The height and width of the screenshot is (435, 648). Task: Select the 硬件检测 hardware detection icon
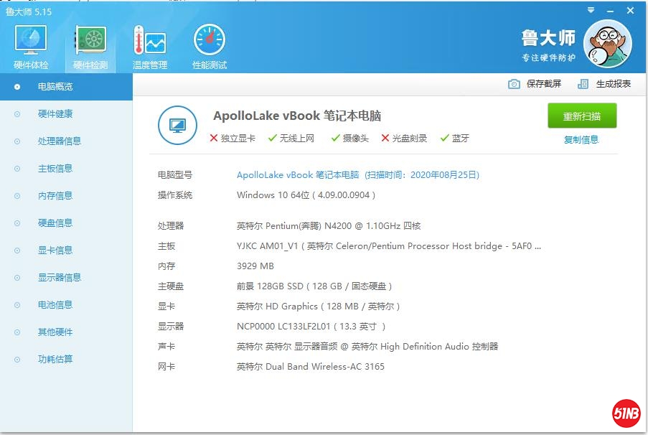(x=90, y=42)
